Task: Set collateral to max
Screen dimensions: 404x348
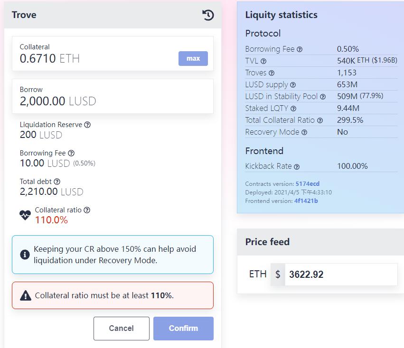Action: (x=193, y=58)
